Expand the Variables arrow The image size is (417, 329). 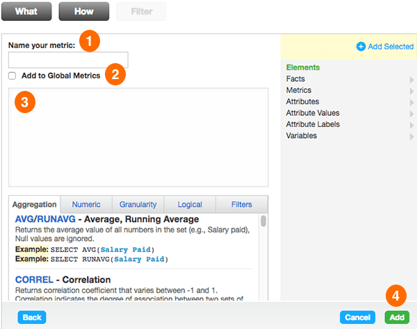point(412,136)
